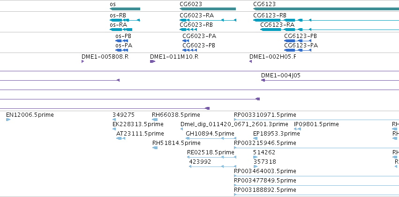
Task: Select the GH10894.5prime EST feature
Action: click(211, 138)
